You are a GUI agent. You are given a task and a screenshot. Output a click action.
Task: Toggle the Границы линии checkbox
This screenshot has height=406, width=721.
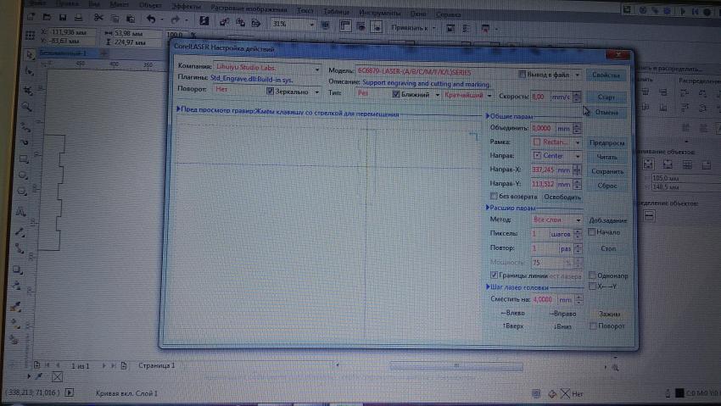(495, 275)
